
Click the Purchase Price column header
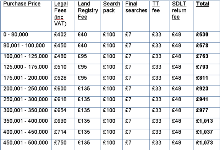pyautogui.click(x=22, y=4)
